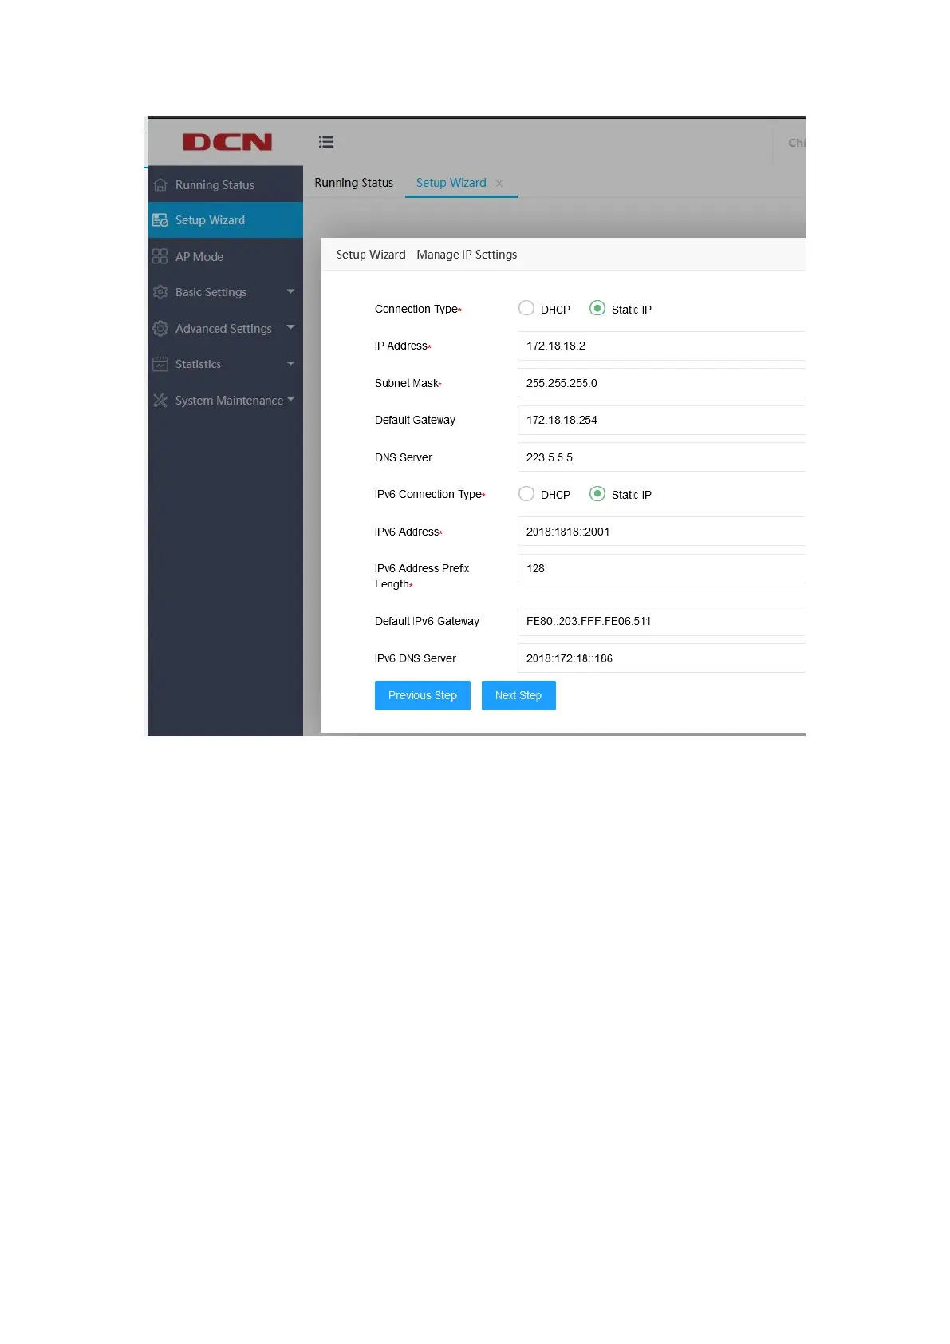Click the 'IPv6 Connection Type' label

point(430,494)
